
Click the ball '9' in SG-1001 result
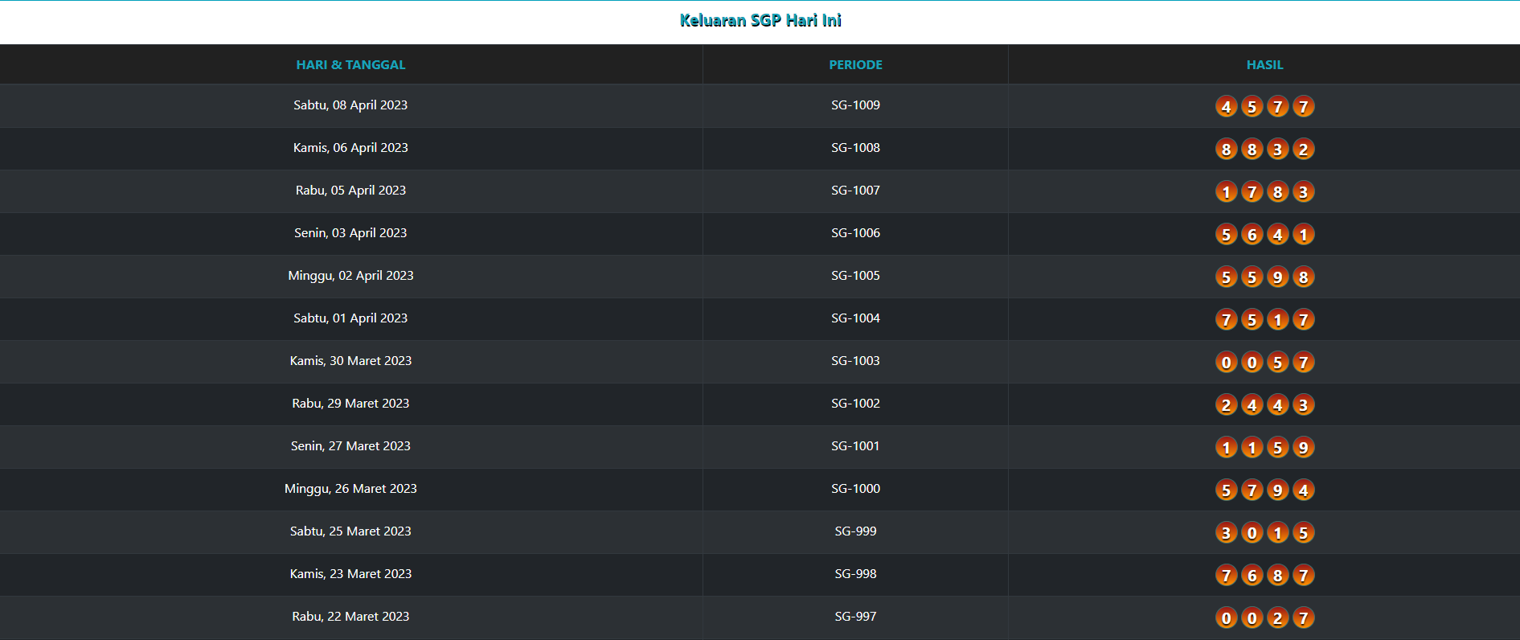click(1304, 447)
